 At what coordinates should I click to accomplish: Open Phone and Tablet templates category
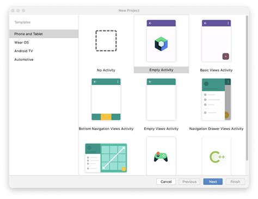pyautogui.click(x=44, y=34)
